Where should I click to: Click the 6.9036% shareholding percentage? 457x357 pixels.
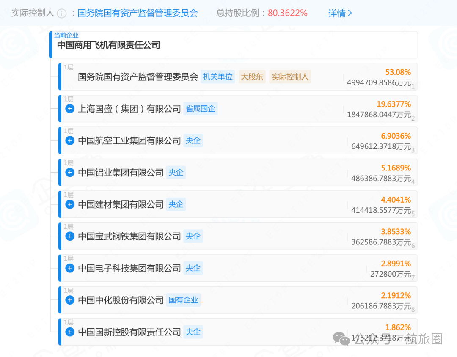396,136
